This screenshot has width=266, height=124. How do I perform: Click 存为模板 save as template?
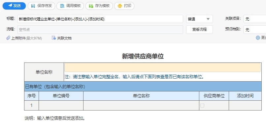99,6
